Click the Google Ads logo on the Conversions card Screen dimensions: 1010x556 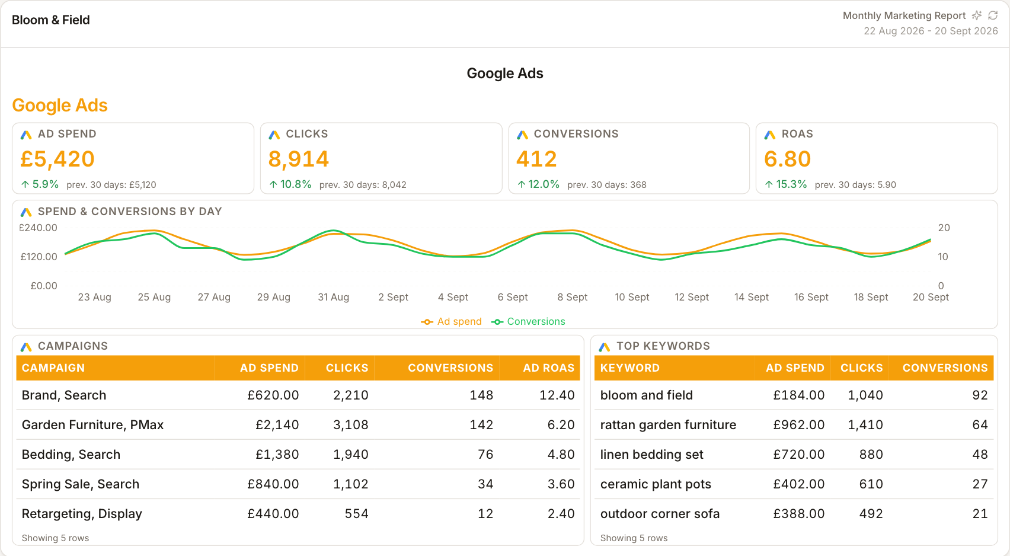pos(522,135)
